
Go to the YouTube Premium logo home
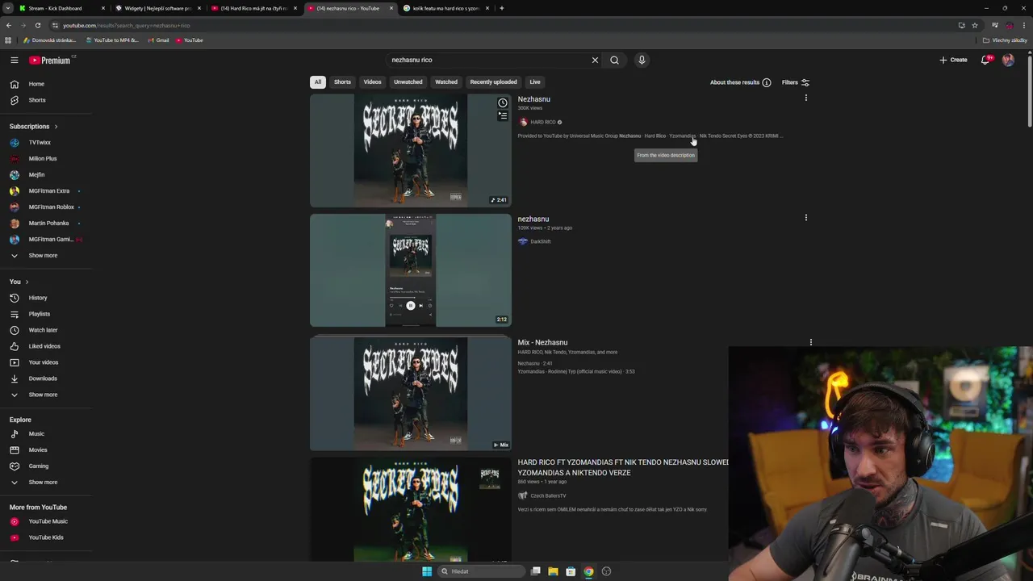click(50, 60)
